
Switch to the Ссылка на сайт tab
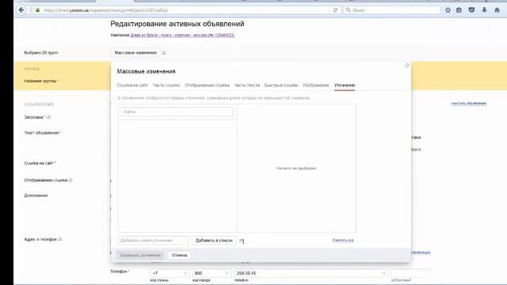pyautogui.click(x=132, y=85)
